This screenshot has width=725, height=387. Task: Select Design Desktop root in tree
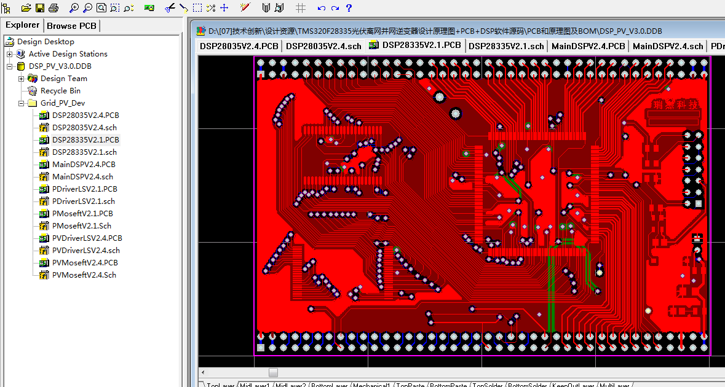[46, 42]
